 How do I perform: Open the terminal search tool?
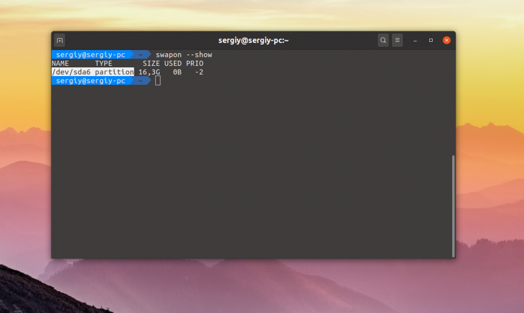(x=383, y=40)
